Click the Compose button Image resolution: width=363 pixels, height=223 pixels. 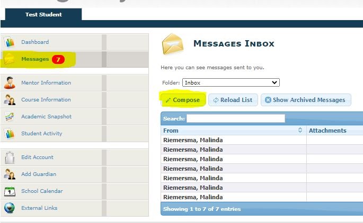(x=183, y=100)
